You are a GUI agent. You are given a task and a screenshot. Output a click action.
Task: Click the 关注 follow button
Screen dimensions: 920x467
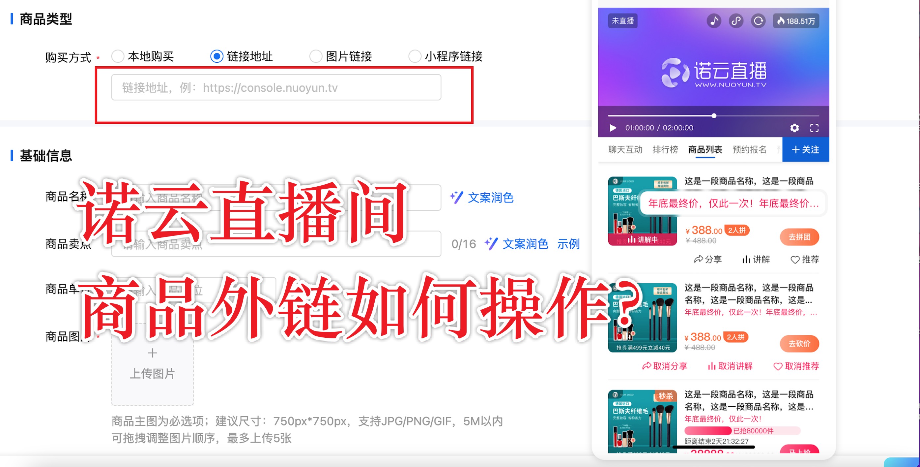[x=805, y=149]
